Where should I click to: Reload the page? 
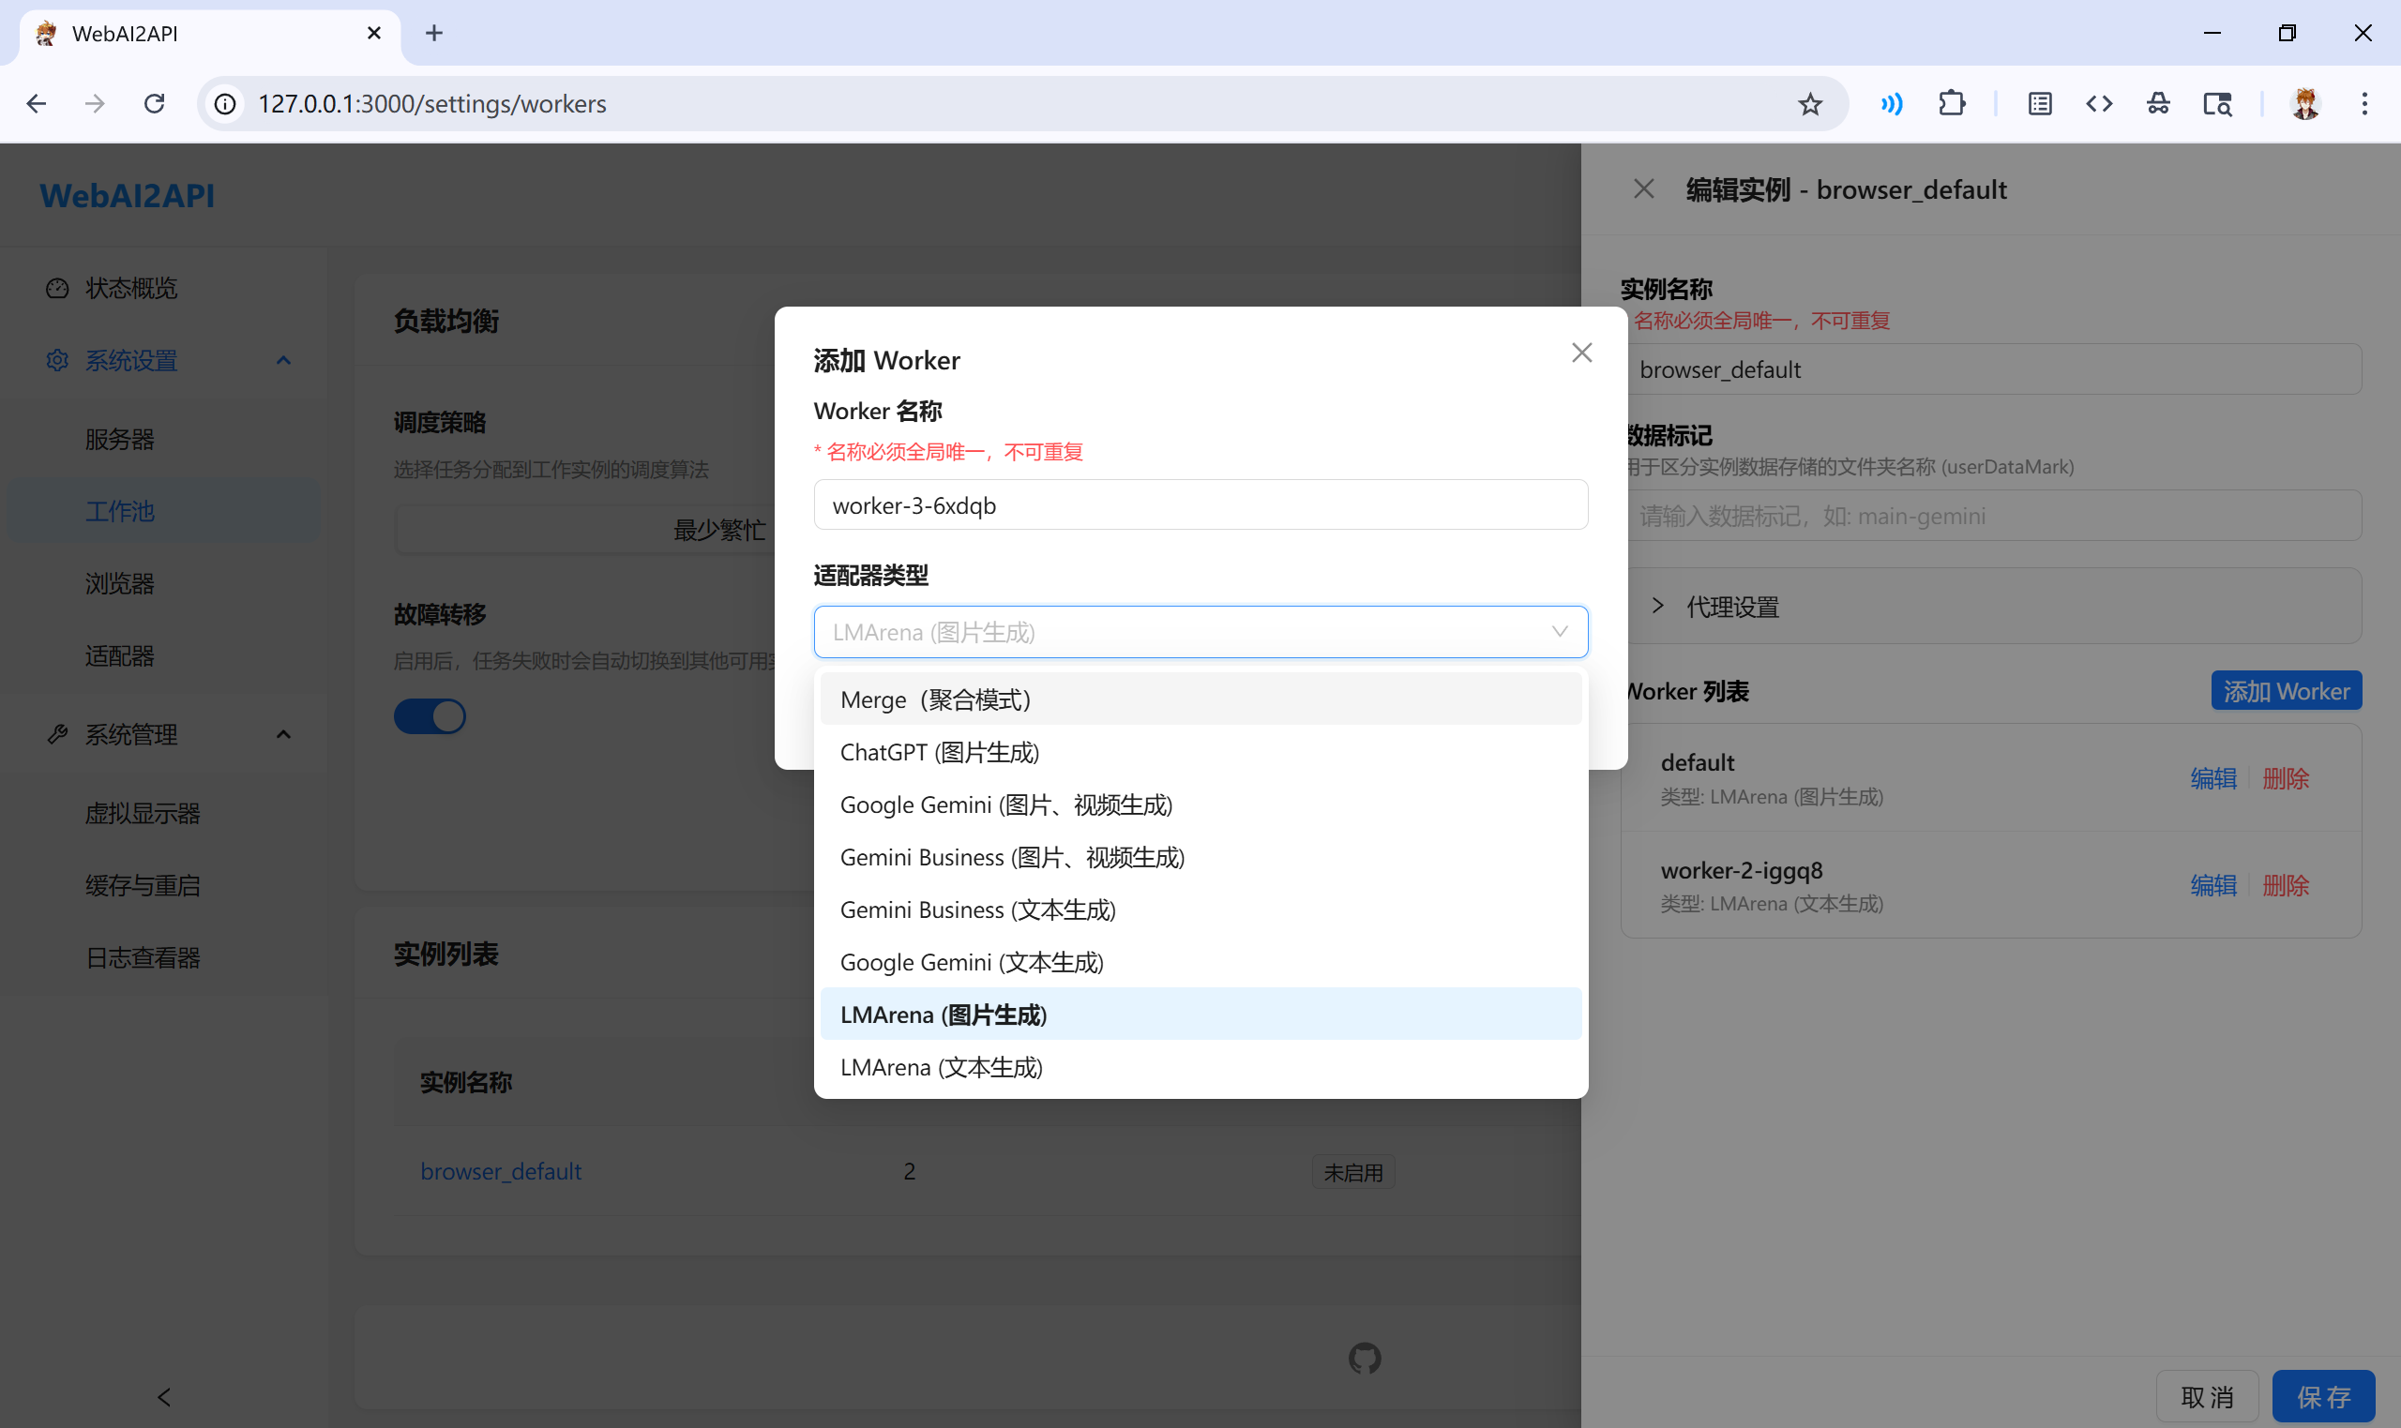coord(155,104)
